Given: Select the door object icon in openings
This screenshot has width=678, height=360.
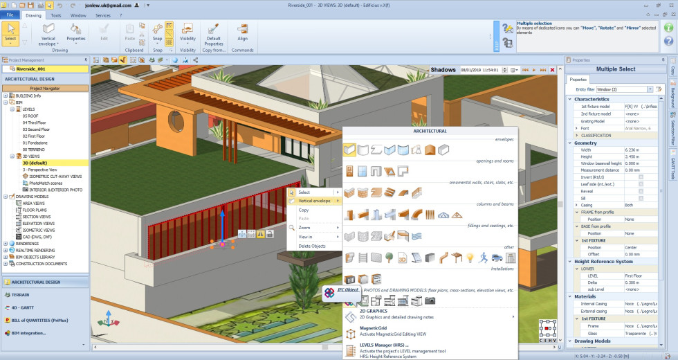Looking at the screenshot, I should 349,171.
